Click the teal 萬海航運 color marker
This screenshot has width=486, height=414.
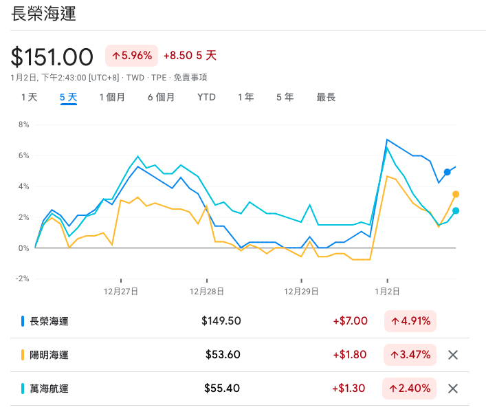pyautogui.click(x=23, y=389)
